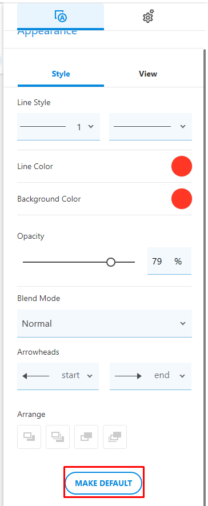Switch to the Style tab
Image resolution: width=208 pixels, height=506 pixels.
coord(61,74)
